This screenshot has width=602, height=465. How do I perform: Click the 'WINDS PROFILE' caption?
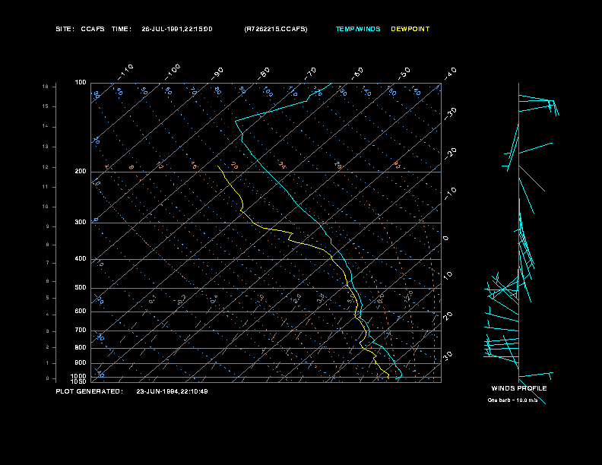(x=519, y=388)
